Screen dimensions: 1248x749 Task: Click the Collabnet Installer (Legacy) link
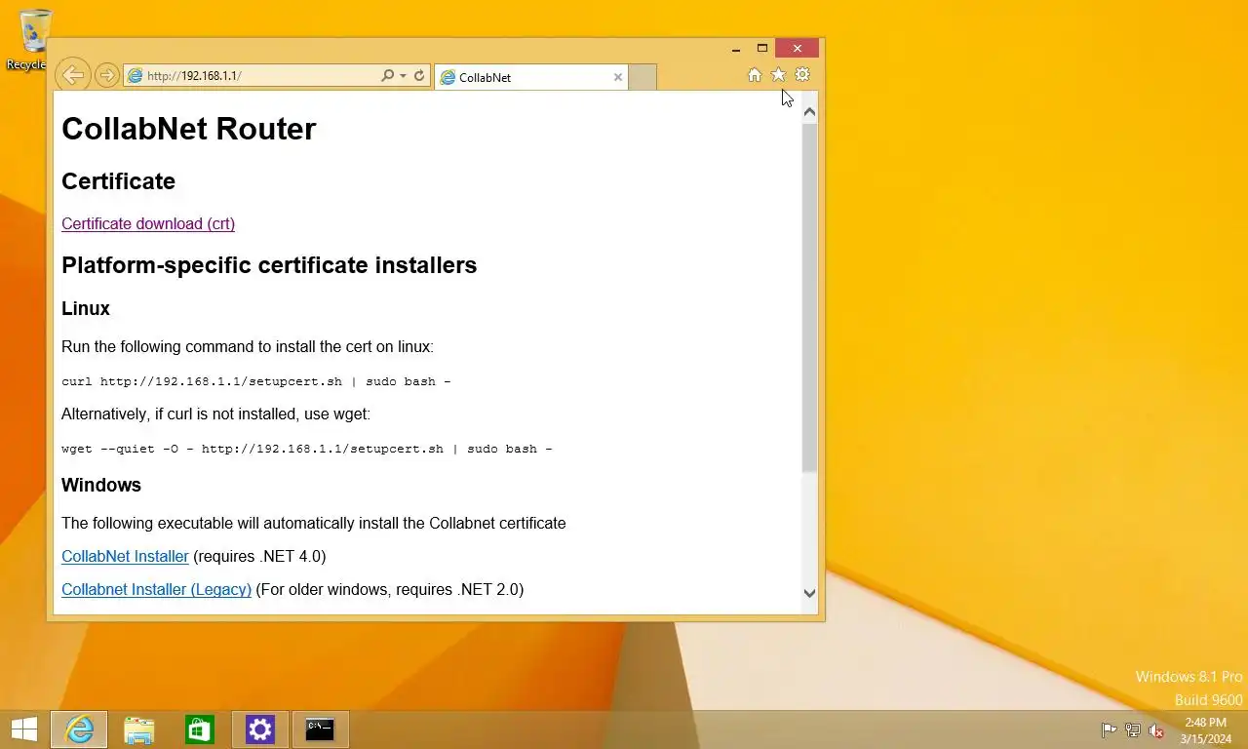click(x=156, y=589)
